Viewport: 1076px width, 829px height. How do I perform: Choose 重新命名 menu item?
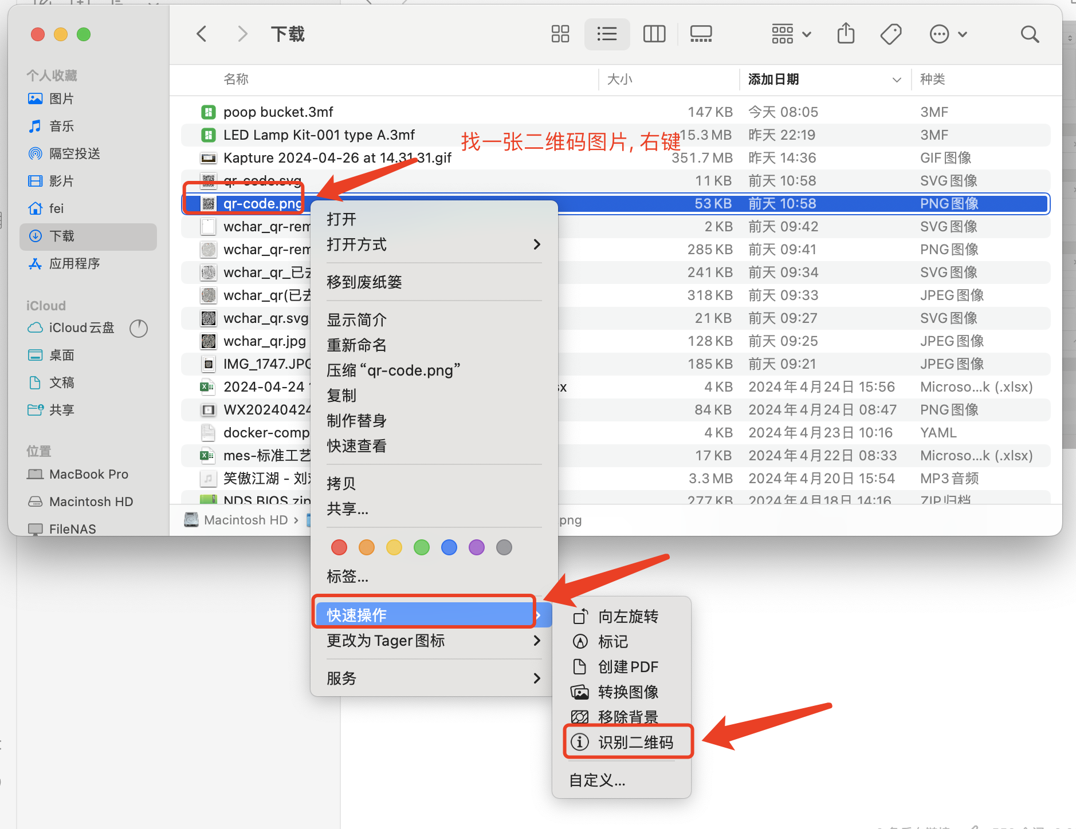click(434, 345)
